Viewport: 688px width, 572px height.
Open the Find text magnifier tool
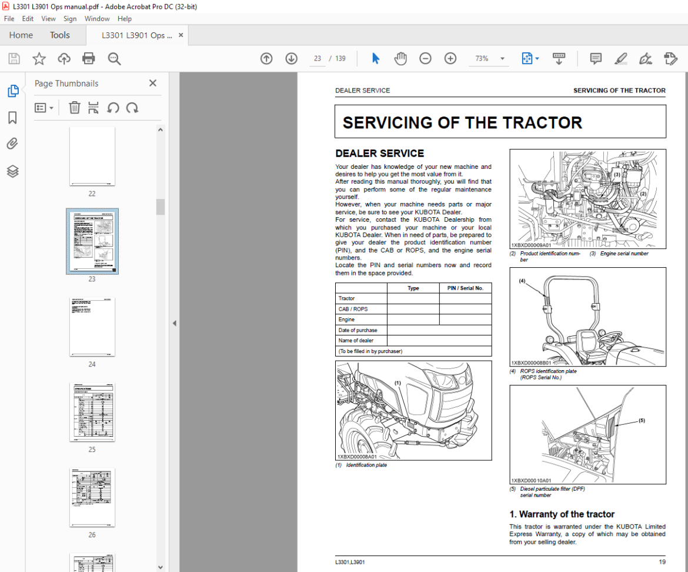[114, 59]
